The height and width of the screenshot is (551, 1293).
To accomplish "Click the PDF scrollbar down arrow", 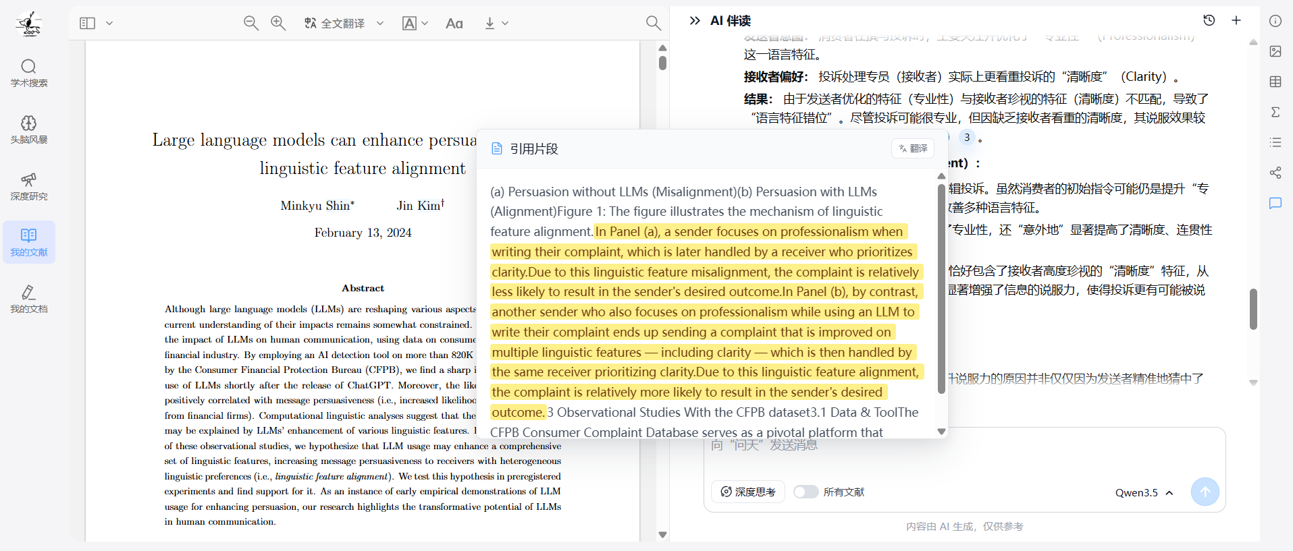I will [662, 535].
